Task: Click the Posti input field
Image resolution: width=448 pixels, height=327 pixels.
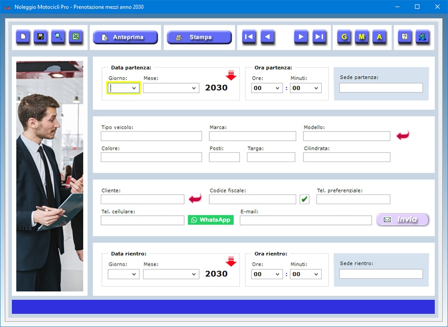Action: 225,157
